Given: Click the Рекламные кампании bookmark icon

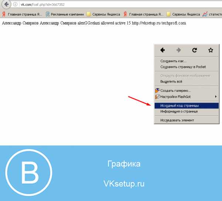Looking at the screenshot, I should (48, 14).
